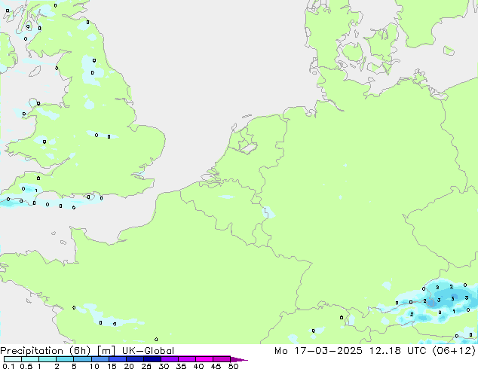The image size is (478, 369).
Task: Click the 'Precipitation (6h)' title text
Action: pos(45,351)
